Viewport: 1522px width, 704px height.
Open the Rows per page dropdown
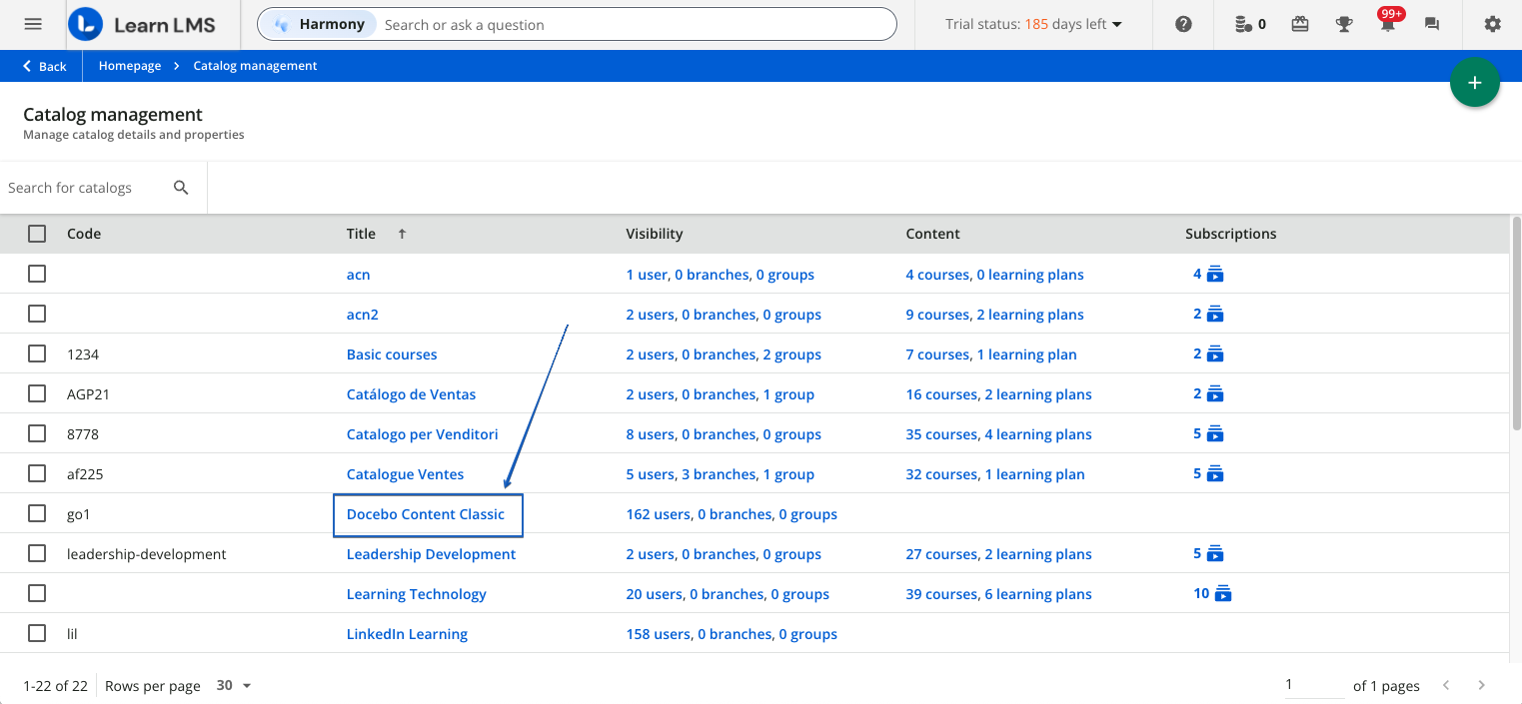(229, 685)
